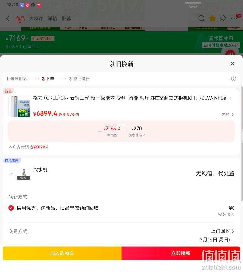Click the 18:20 status bar clock
The height and width of the screenshot is (272, 243).
tap(12, 5)
